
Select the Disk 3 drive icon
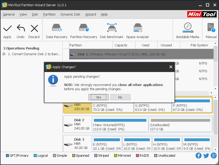68,145
